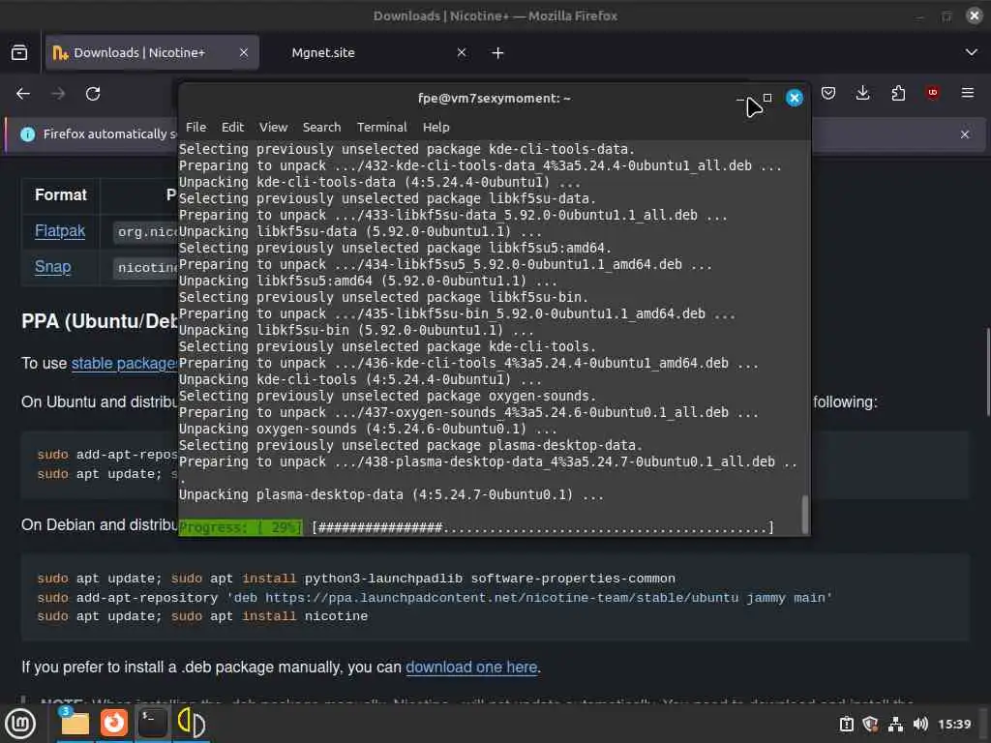Open network connections tray icon
Viewport: 991px width, 743px height.
tap(895, 724)
